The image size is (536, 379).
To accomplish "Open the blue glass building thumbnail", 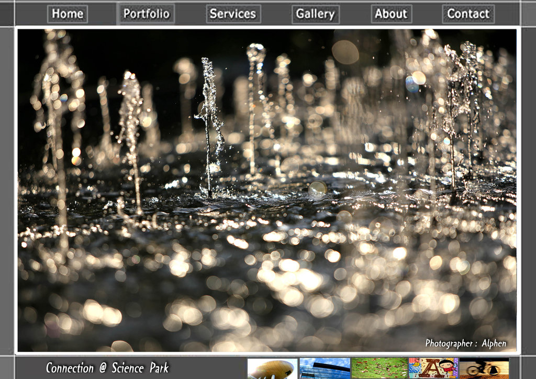I will (325, 369).
